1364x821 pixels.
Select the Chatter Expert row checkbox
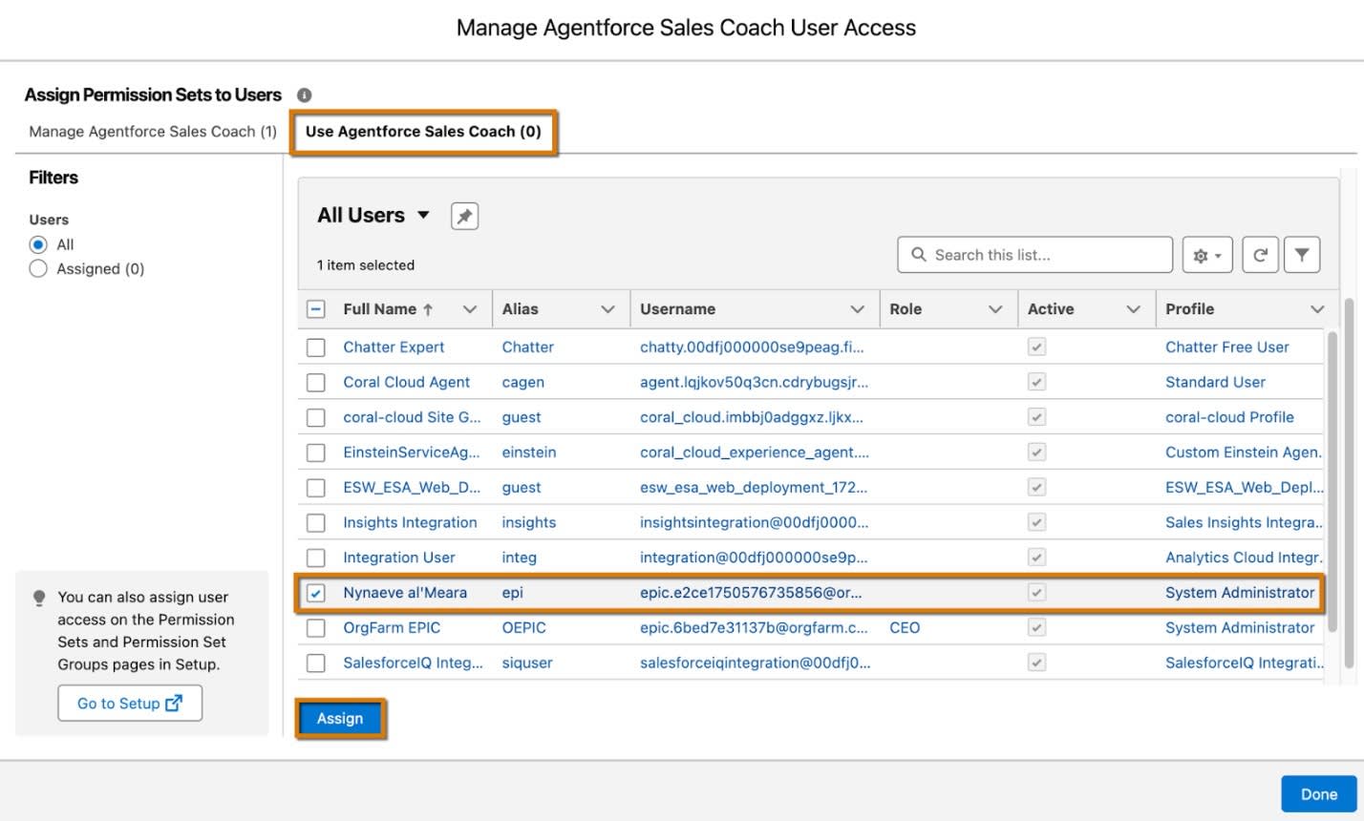click(316, 347)
